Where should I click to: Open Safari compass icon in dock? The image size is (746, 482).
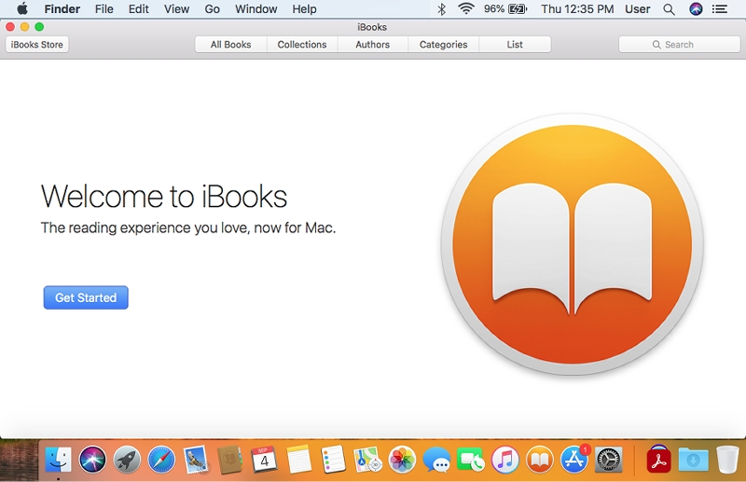161,461
